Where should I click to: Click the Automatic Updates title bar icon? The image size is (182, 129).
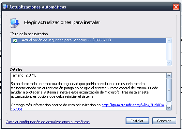[6, 7]
